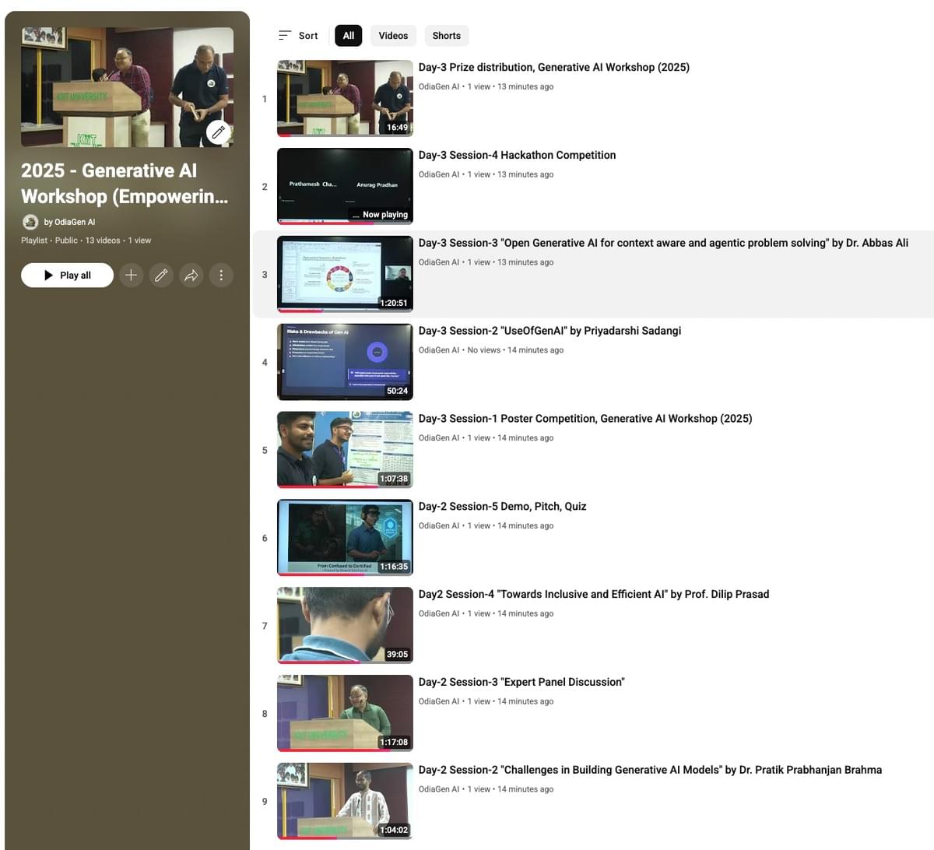Click the playlist title '2025 - Generative AI Workshop'
The height and width of the screenshot is (850, 934).
[125, 183]
